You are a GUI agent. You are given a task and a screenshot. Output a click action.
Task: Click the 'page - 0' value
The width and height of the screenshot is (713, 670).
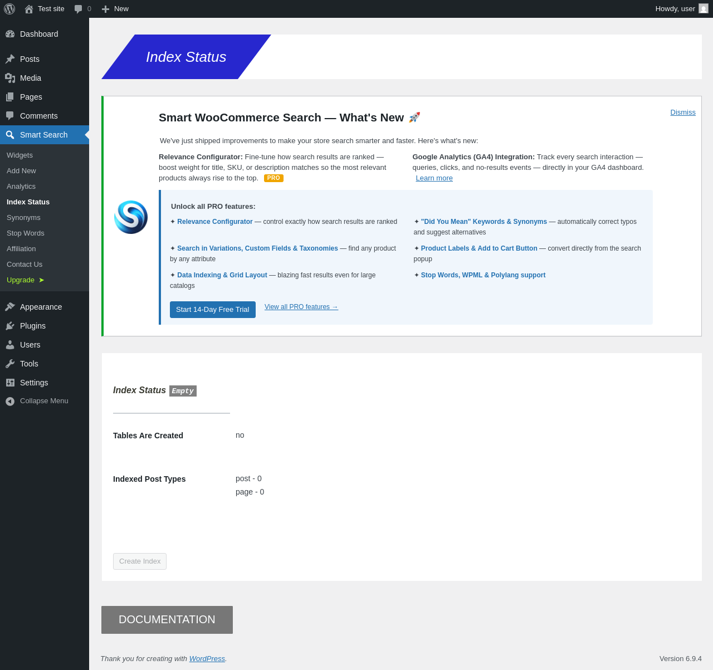250,492
